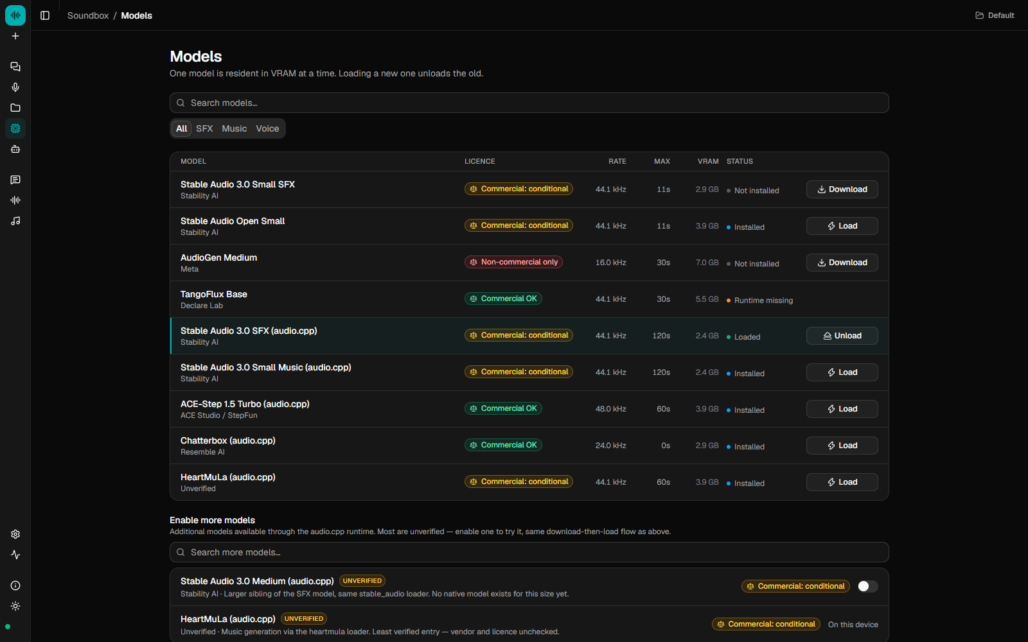Open the text message sidebar icon
The width and height of the screenshot is (1028, 642).
[15, 180]
